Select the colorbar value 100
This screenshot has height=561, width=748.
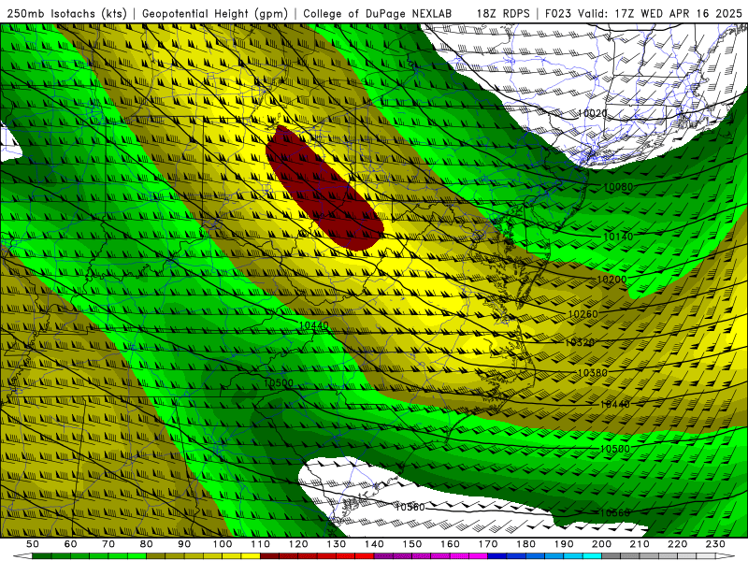coord(223,544)
